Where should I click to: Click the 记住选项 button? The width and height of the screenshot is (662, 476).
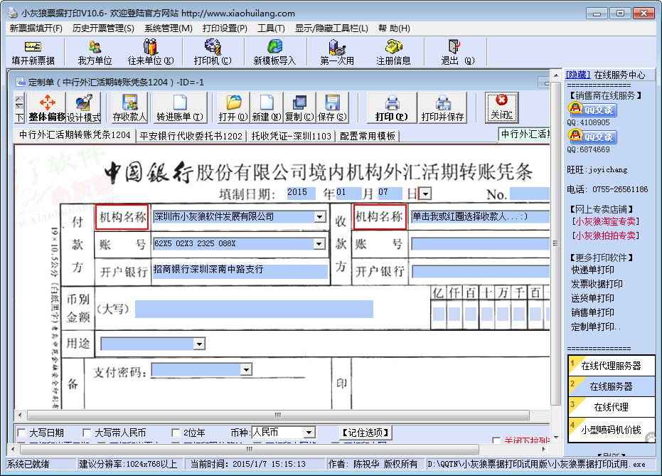pos(365,433)
